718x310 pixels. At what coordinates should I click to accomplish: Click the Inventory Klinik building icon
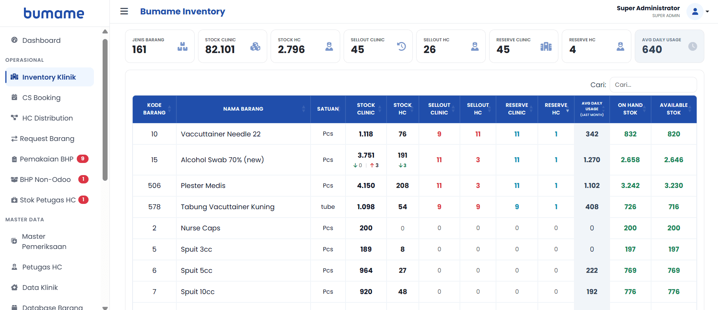point(14,77)
